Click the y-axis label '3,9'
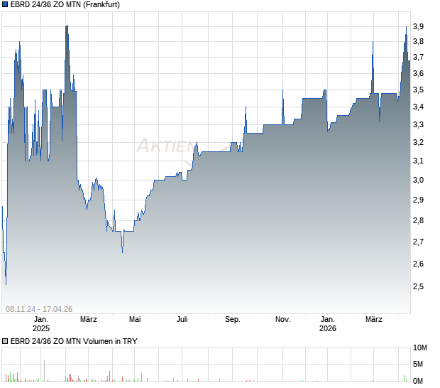440x388 pixels. [418, 26]
